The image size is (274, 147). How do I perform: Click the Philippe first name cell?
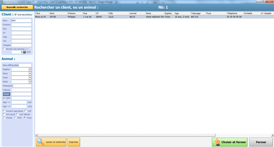75,17
